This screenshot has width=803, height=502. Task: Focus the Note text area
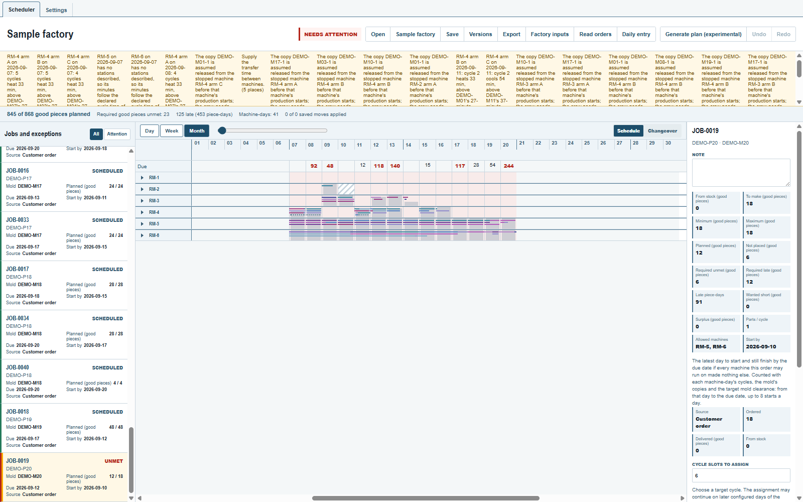click(x=741, y=173)
